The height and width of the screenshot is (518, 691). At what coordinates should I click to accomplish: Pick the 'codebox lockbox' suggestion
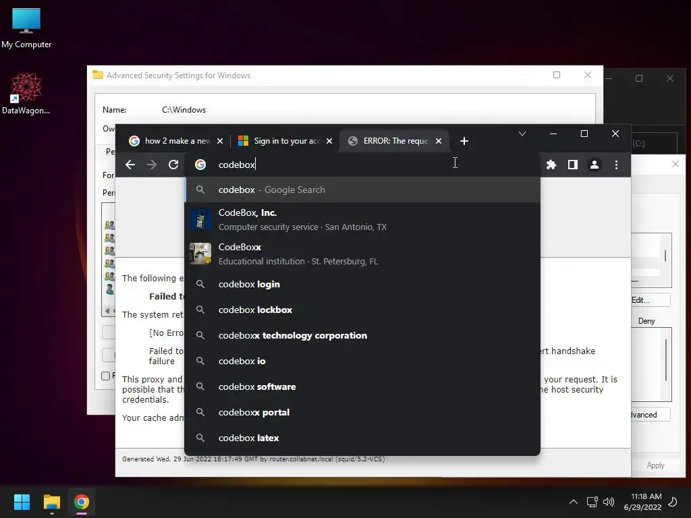pos(362,310)
